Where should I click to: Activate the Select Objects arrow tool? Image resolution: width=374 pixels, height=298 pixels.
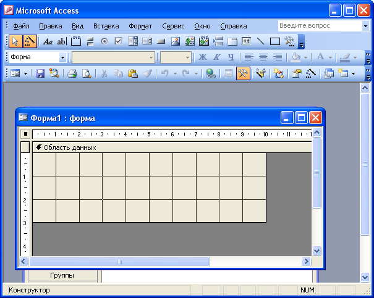(x=15, y=41)
